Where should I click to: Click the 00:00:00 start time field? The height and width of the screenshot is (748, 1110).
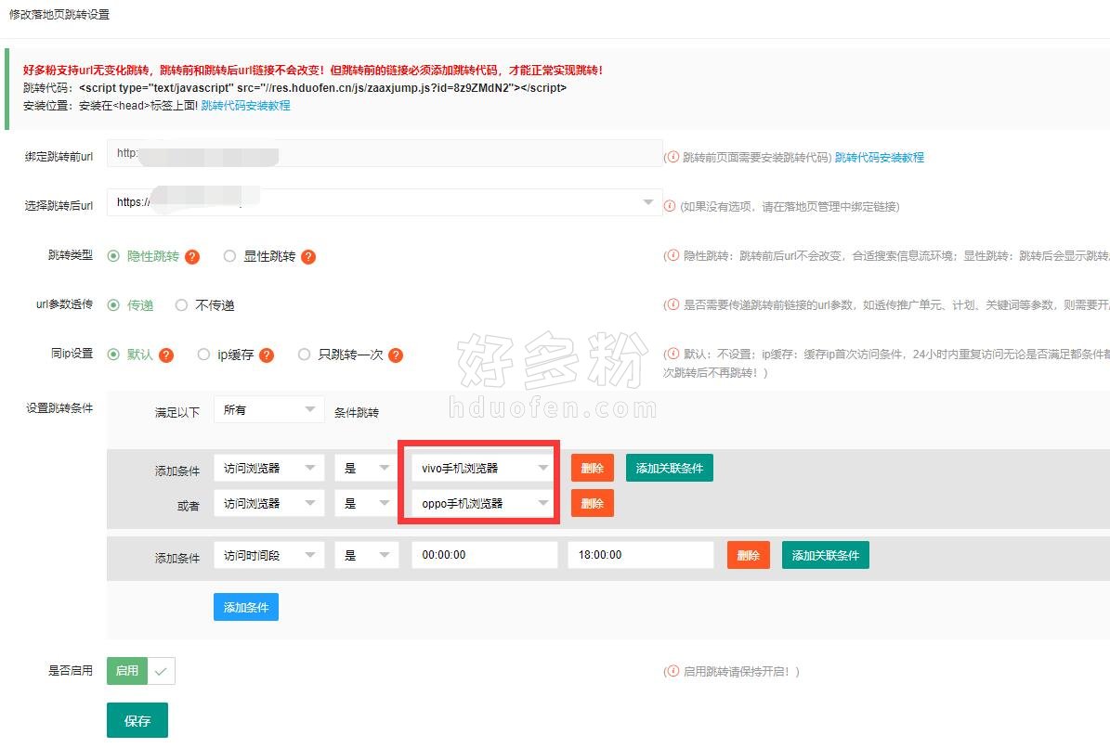[x=484, y=555]
